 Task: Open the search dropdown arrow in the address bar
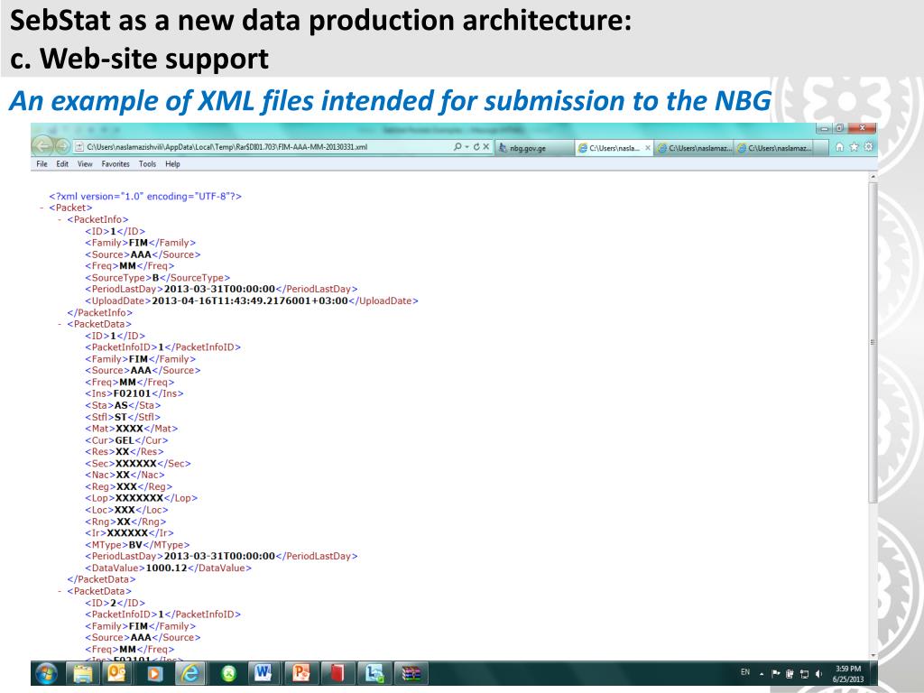[x=467, y=147]
